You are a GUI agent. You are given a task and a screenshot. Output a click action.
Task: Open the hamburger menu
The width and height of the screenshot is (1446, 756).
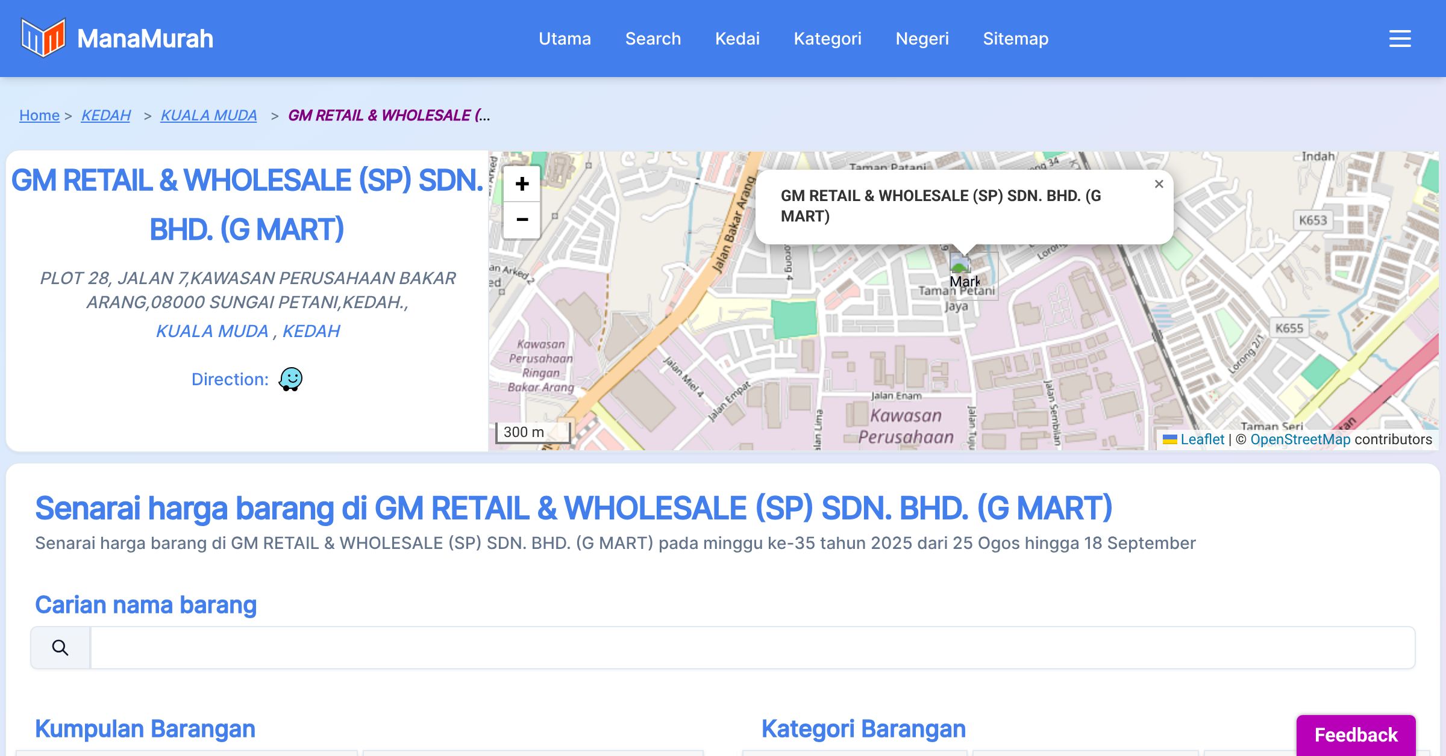tap(1400, 39)
